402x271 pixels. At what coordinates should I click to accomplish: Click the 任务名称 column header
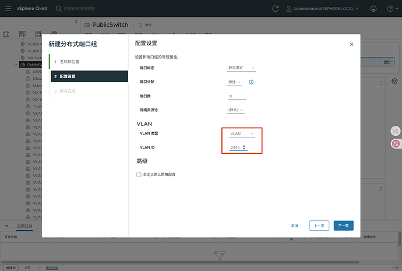pyautogui.click(x=10, y=237)
